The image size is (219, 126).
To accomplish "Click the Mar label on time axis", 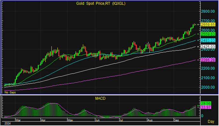I will 18,120.
